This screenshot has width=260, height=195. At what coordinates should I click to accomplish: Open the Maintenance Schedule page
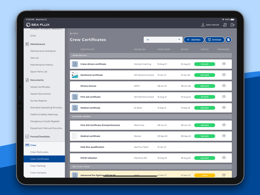tap(43, 51)
